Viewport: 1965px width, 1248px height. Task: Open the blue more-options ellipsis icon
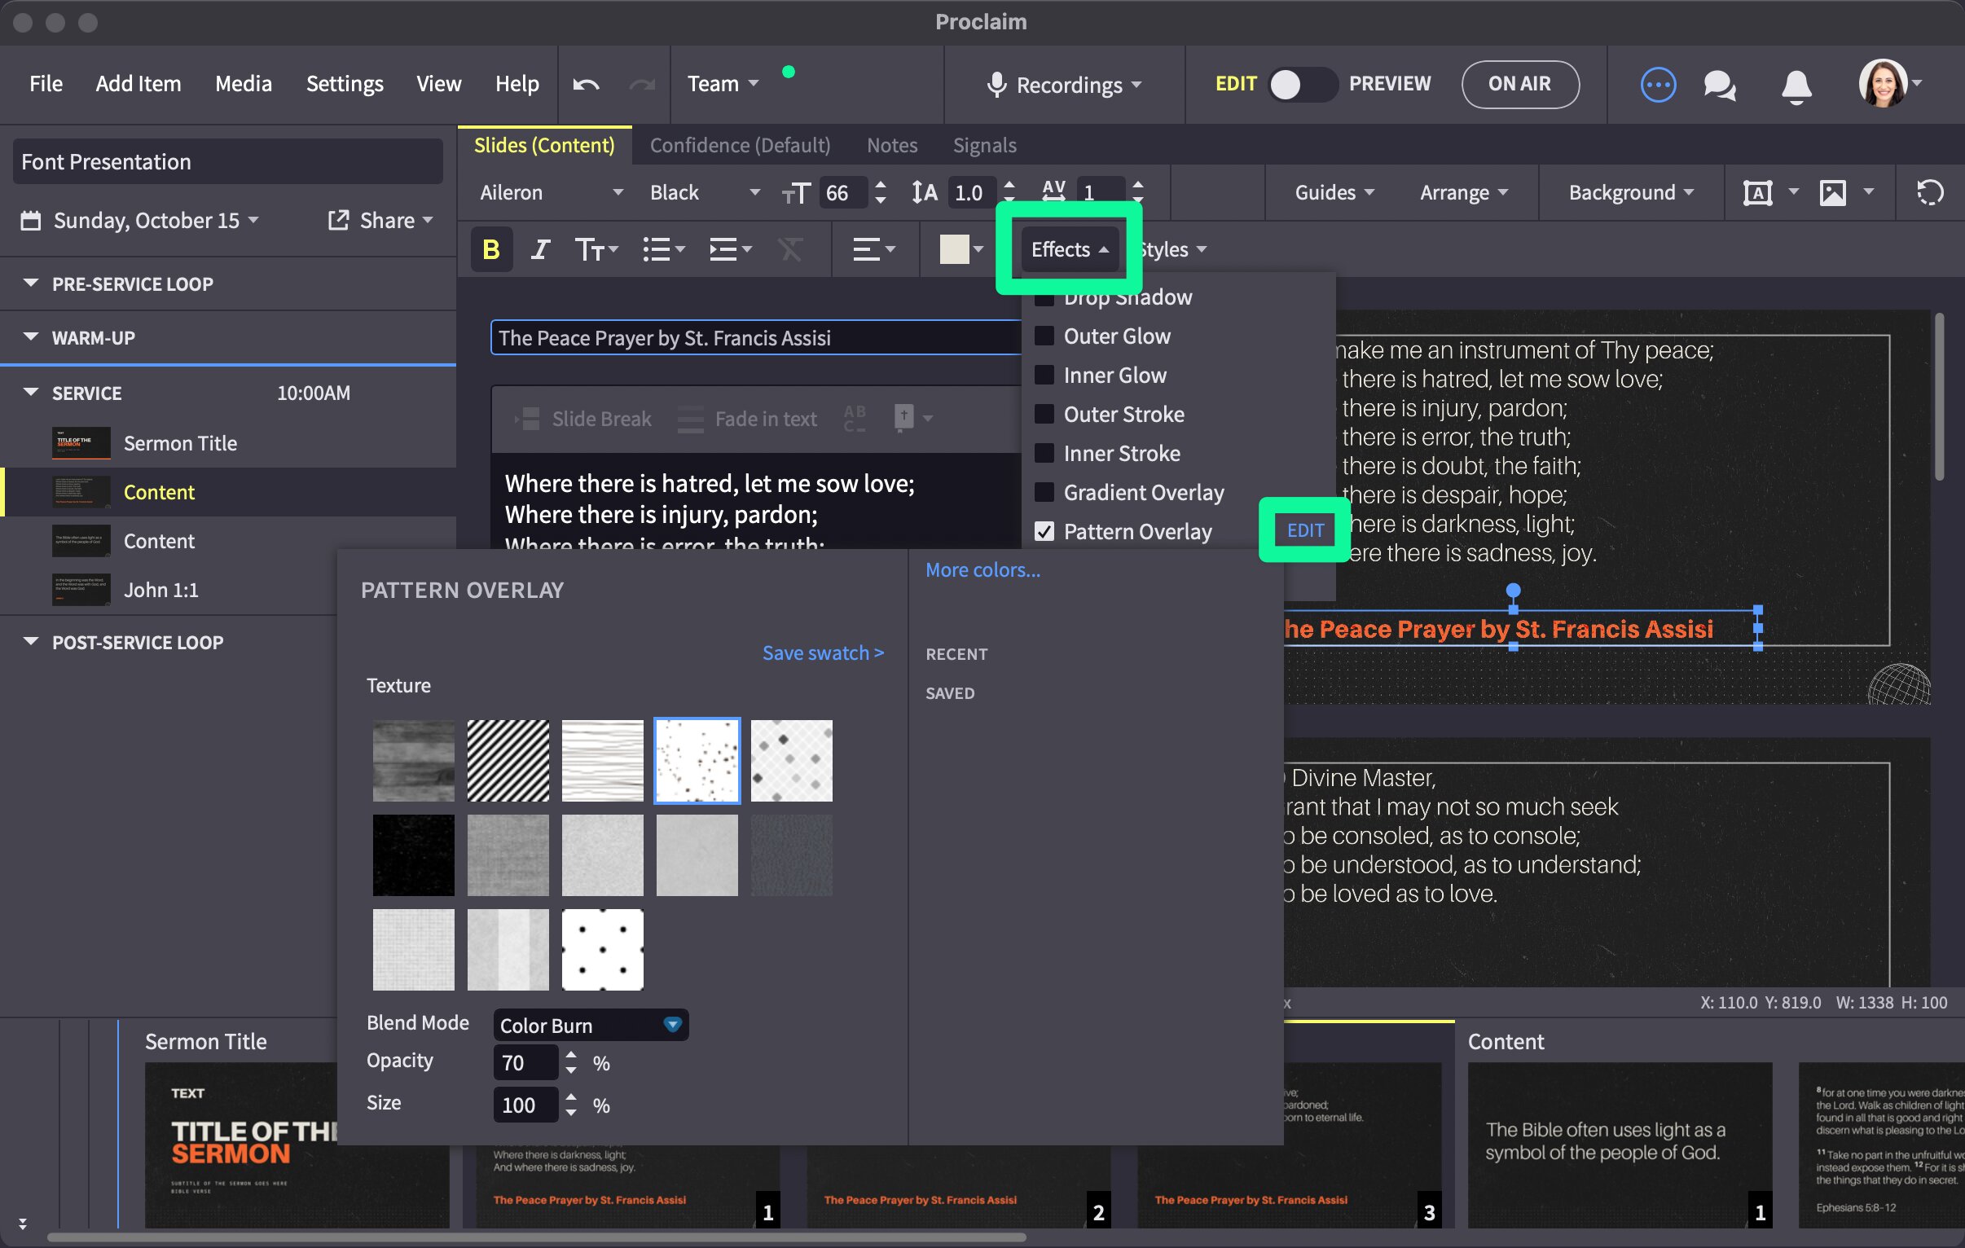[1657, 84]
